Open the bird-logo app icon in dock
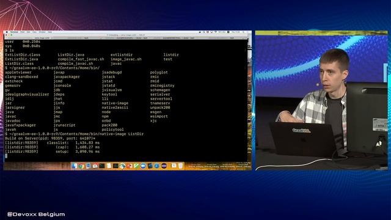Viewport: 391px width, 220px height. tap(122, 166)
